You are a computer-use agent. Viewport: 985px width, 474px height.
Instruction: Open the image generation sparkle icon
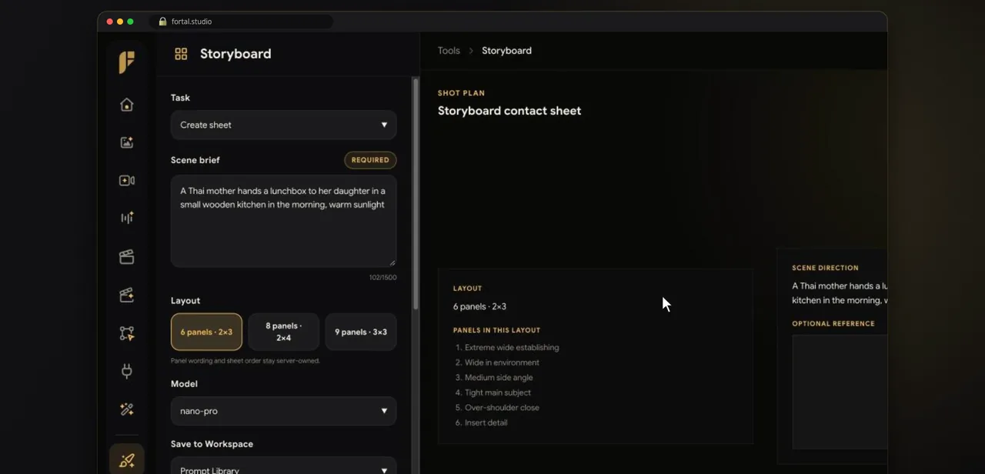[127, 142]
